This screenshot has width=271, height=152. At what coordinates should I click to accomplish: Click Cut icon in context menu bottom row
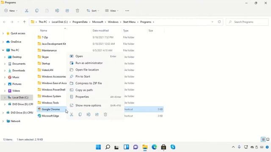tap(72, 114)
